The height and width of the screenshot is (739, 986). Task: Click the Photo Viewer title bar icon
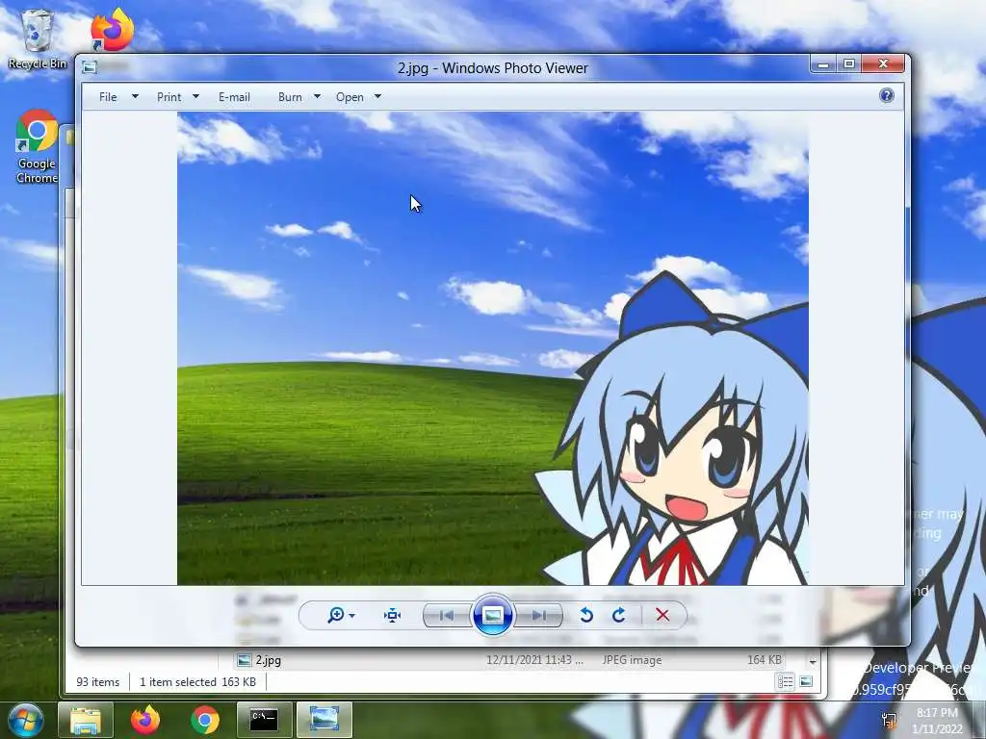click(90, 67)
